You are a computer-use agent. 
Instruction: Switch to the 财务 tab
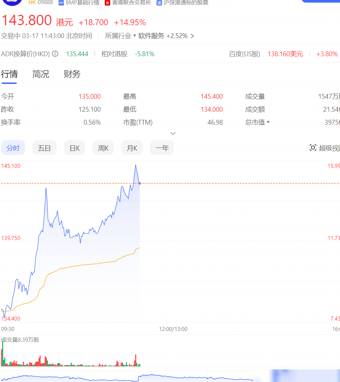tap(72, 74)
